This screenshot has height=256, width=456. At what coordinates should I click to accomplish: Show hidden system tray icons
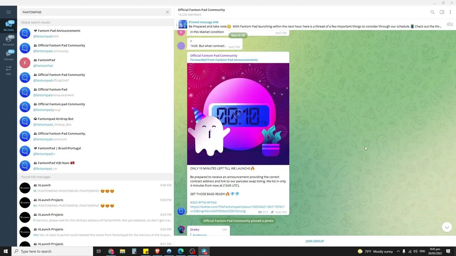point(398,251)
